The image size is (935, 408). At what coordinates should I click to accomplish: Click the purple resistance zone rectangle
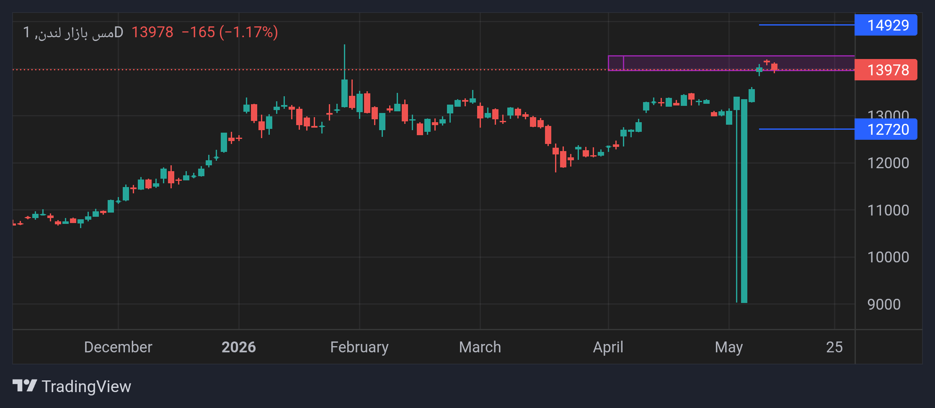731,63
